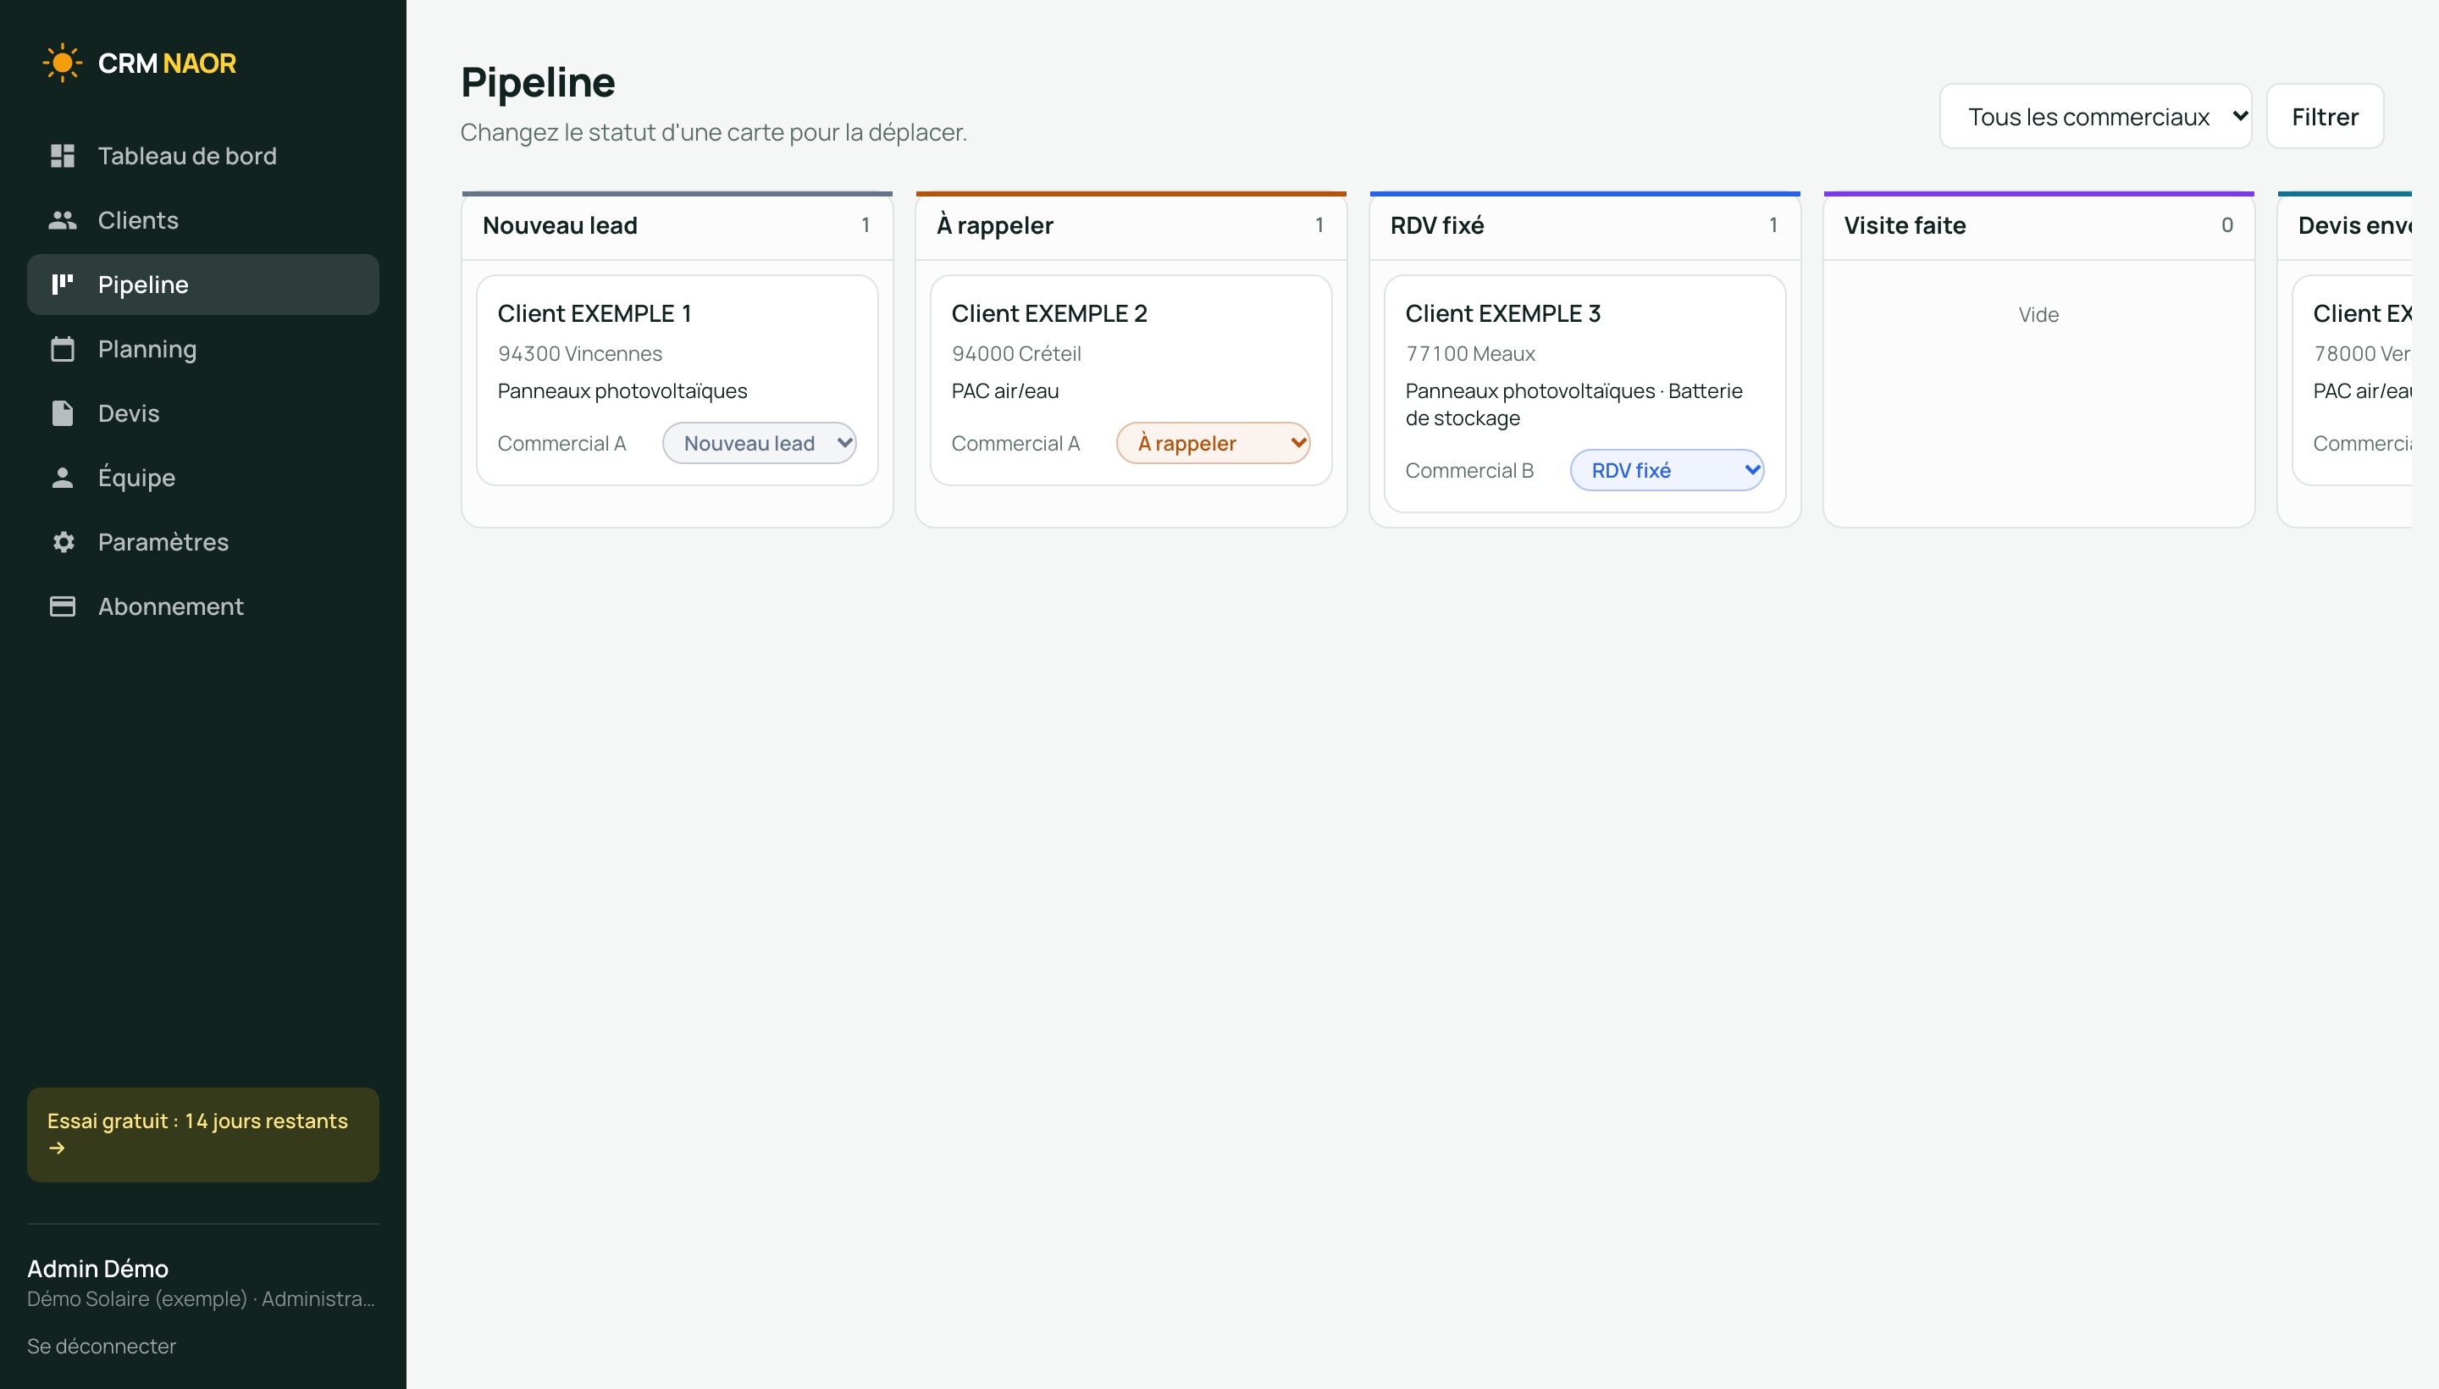This screenshot has height=1389, width=2439.
Task: Open the Client EXEMPLE 1 card title
Action: (x=595, y=314)
